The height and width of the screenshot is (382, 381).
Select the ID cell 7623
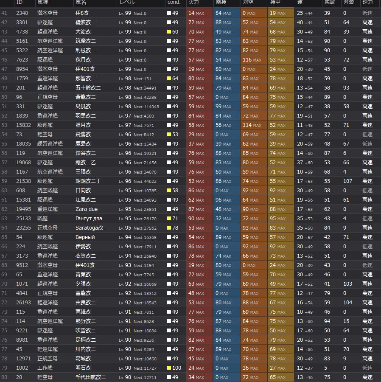tap(22, 60)
